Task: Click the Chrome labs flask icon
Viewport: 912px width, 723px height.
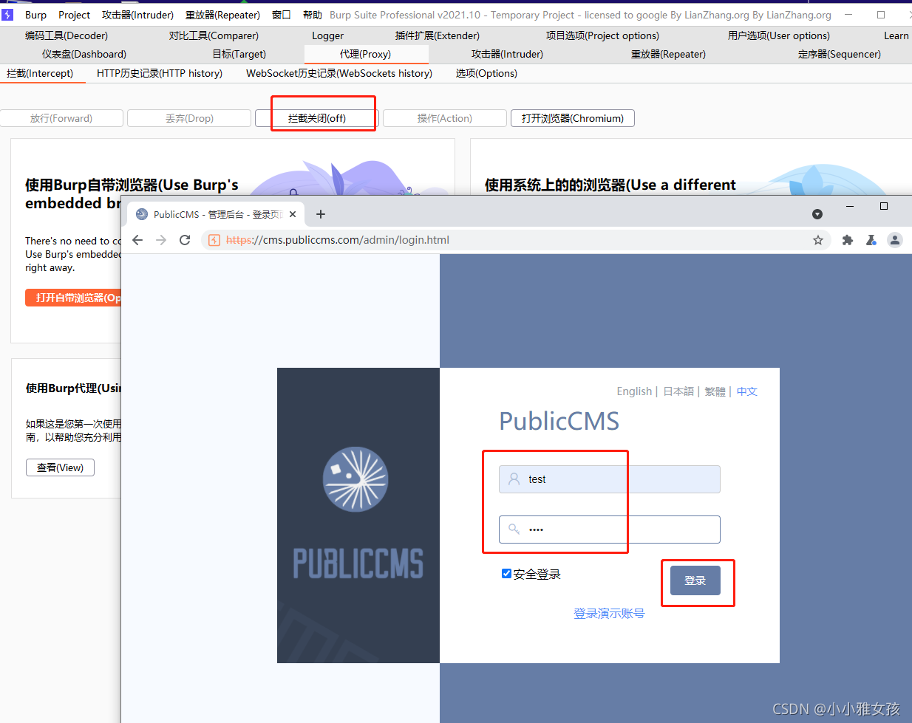Action: coord(871,240)
